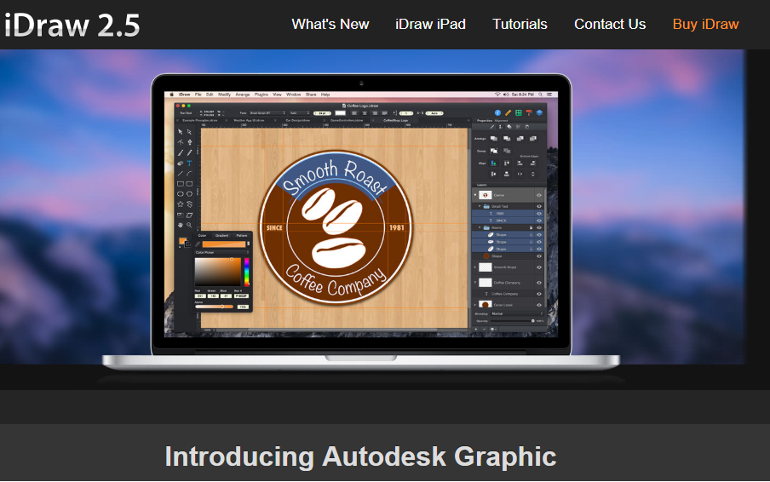
Task: Select the Brush tool
Action: 181,152
